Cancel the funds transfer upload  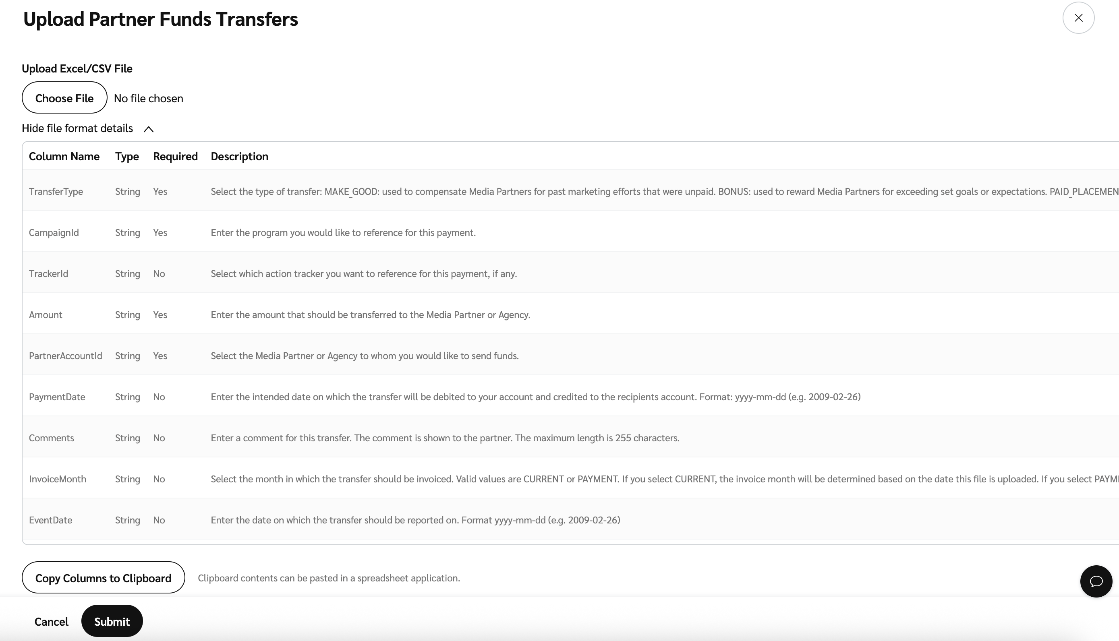(x=51, y=621)
